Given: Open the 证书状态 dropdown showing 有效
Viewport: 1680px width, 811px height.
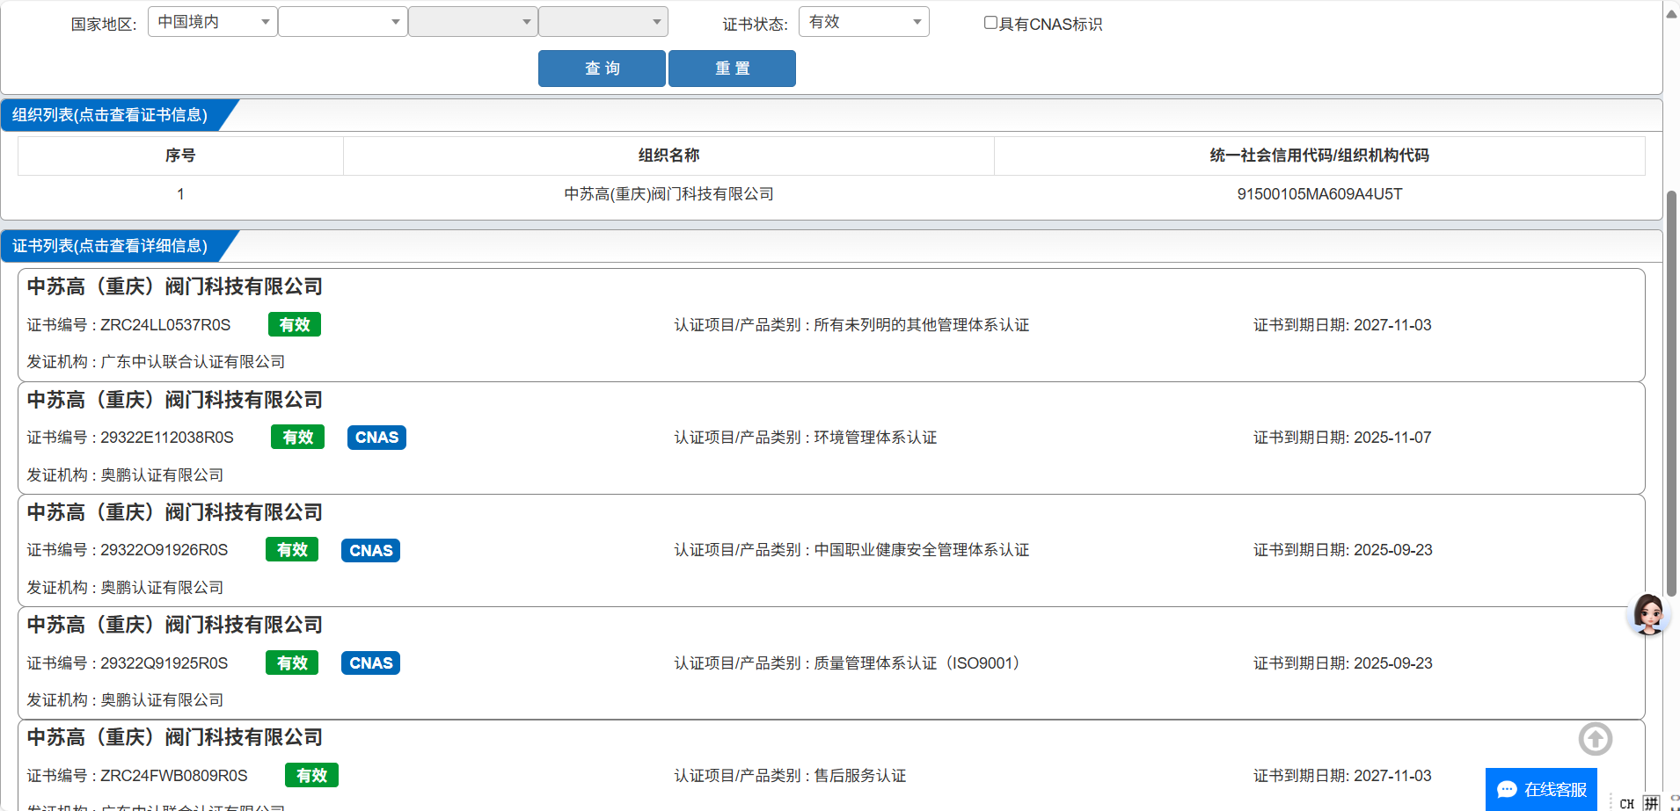Looking at the screenshot, I should point(863,22).
